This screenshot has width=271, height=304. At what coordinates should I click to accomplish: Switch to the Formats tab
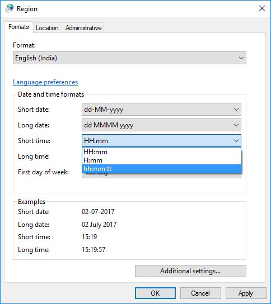(x=18, y=27)
